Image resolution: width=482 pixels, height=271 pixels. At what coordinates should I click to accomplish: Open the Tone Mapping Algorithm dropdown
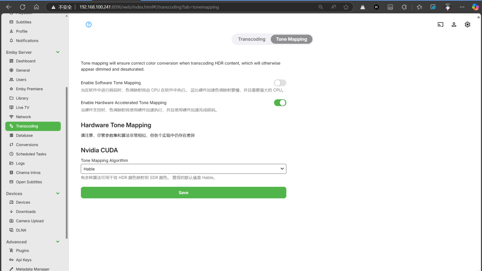click(183, 169)
